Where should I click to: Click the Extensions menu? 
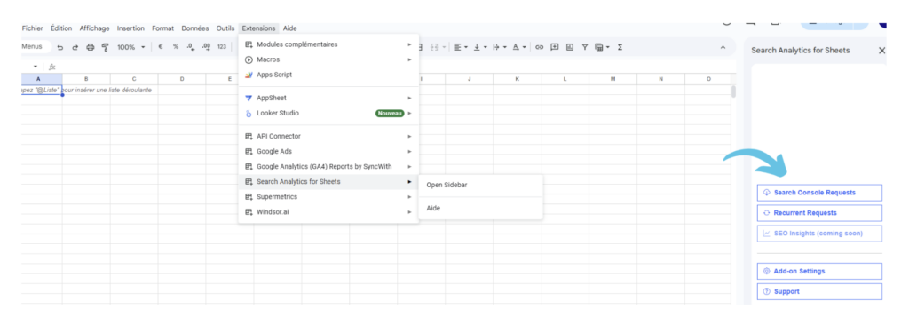pos(259,28)
